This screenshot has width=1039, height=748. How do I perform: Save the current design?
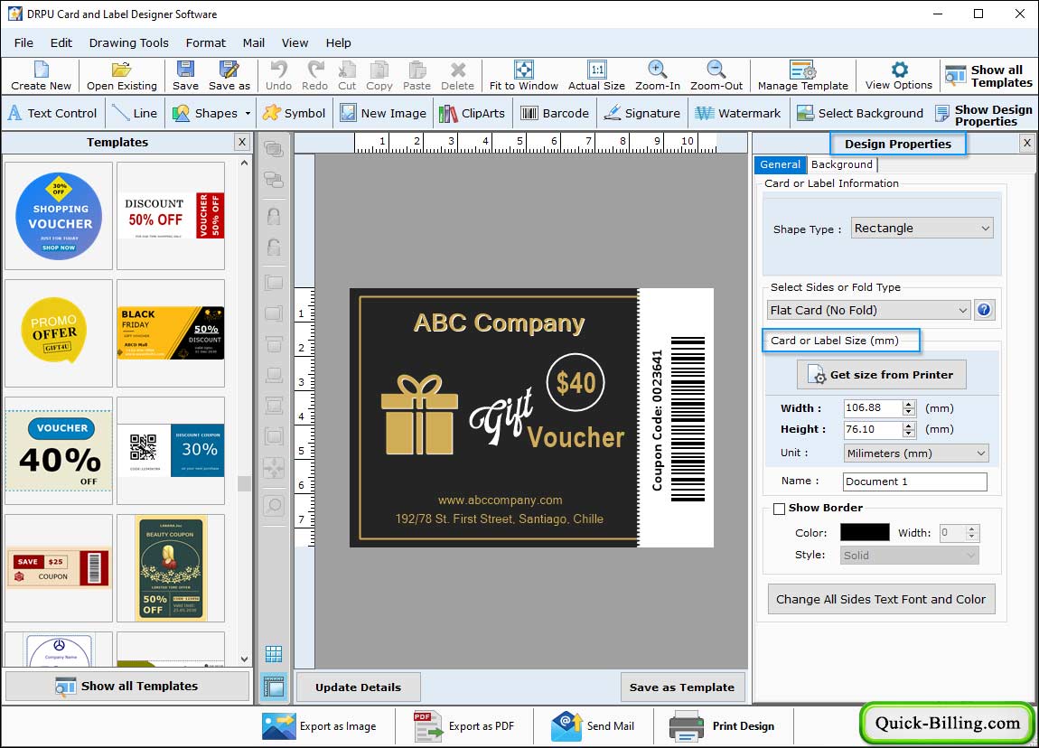(185, 76)
